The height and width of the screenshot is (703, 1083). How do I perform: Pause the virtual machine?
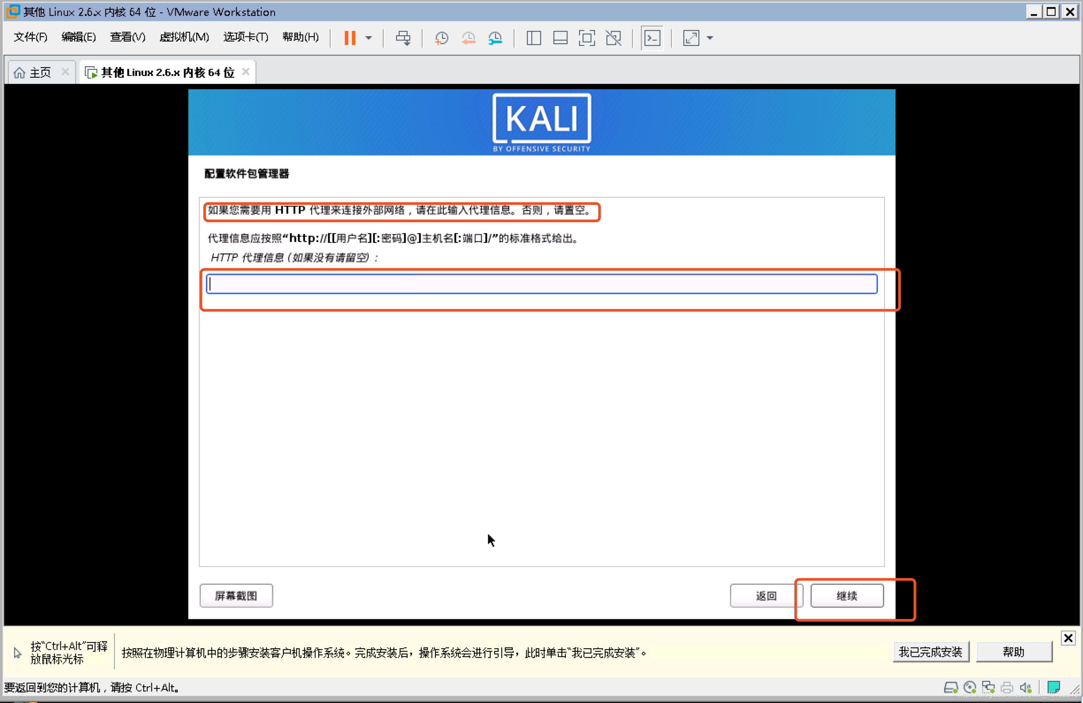351,38
